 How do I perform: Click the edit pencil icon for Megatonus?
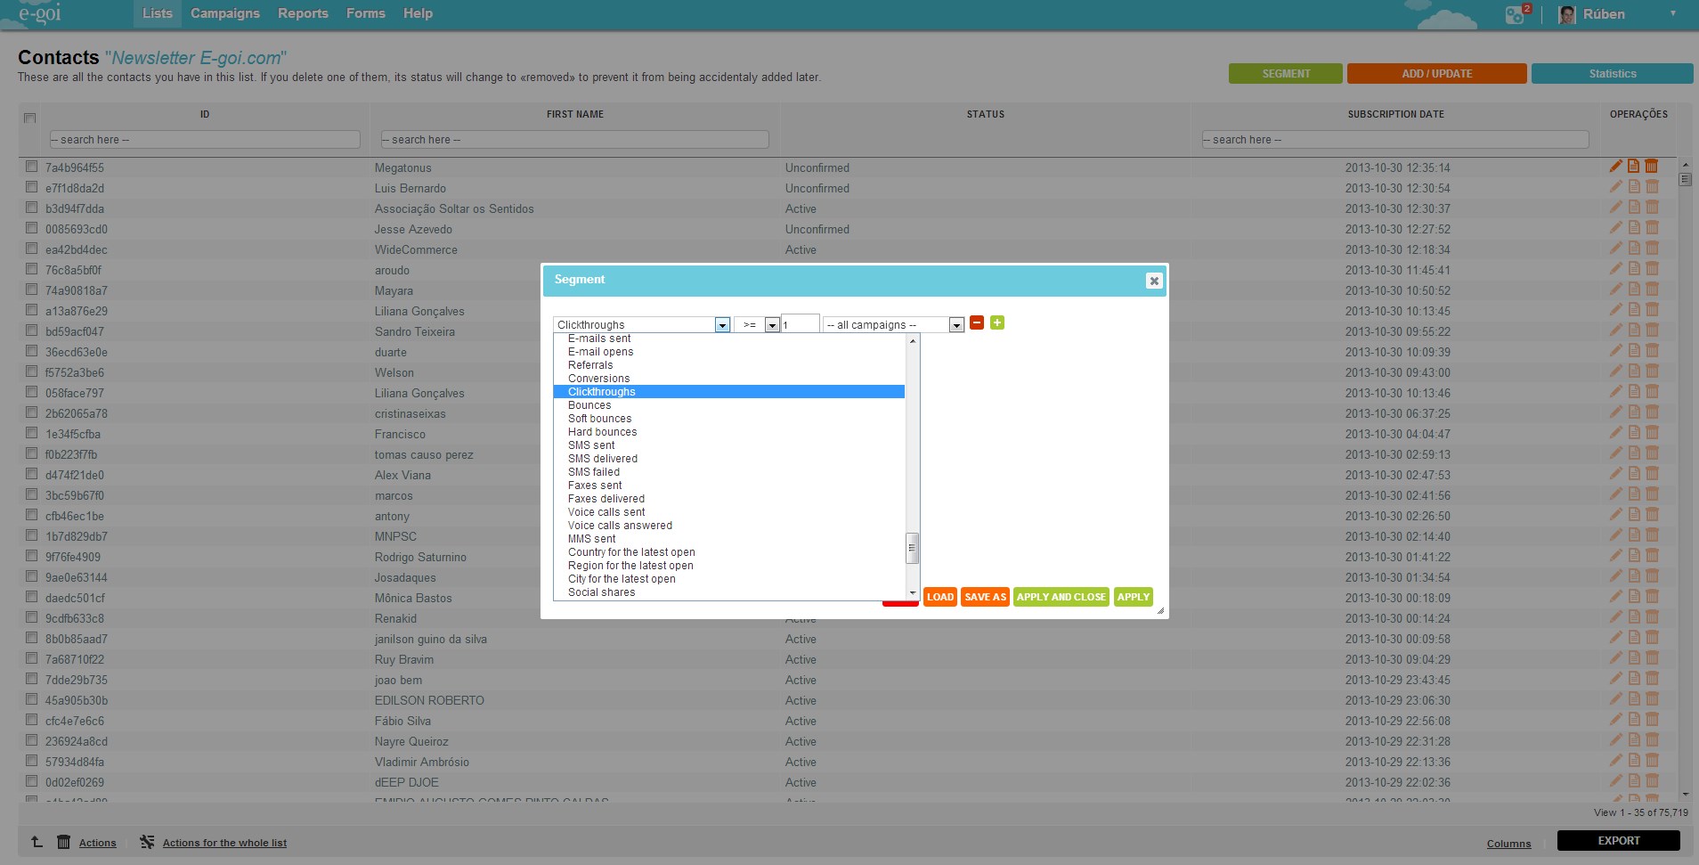pos(1615,167)
